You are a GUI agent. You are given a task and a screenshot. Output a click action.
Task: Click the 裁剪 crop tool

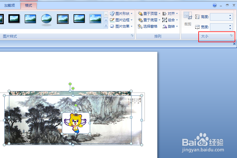pyautogui.click(x=188, y=19)
